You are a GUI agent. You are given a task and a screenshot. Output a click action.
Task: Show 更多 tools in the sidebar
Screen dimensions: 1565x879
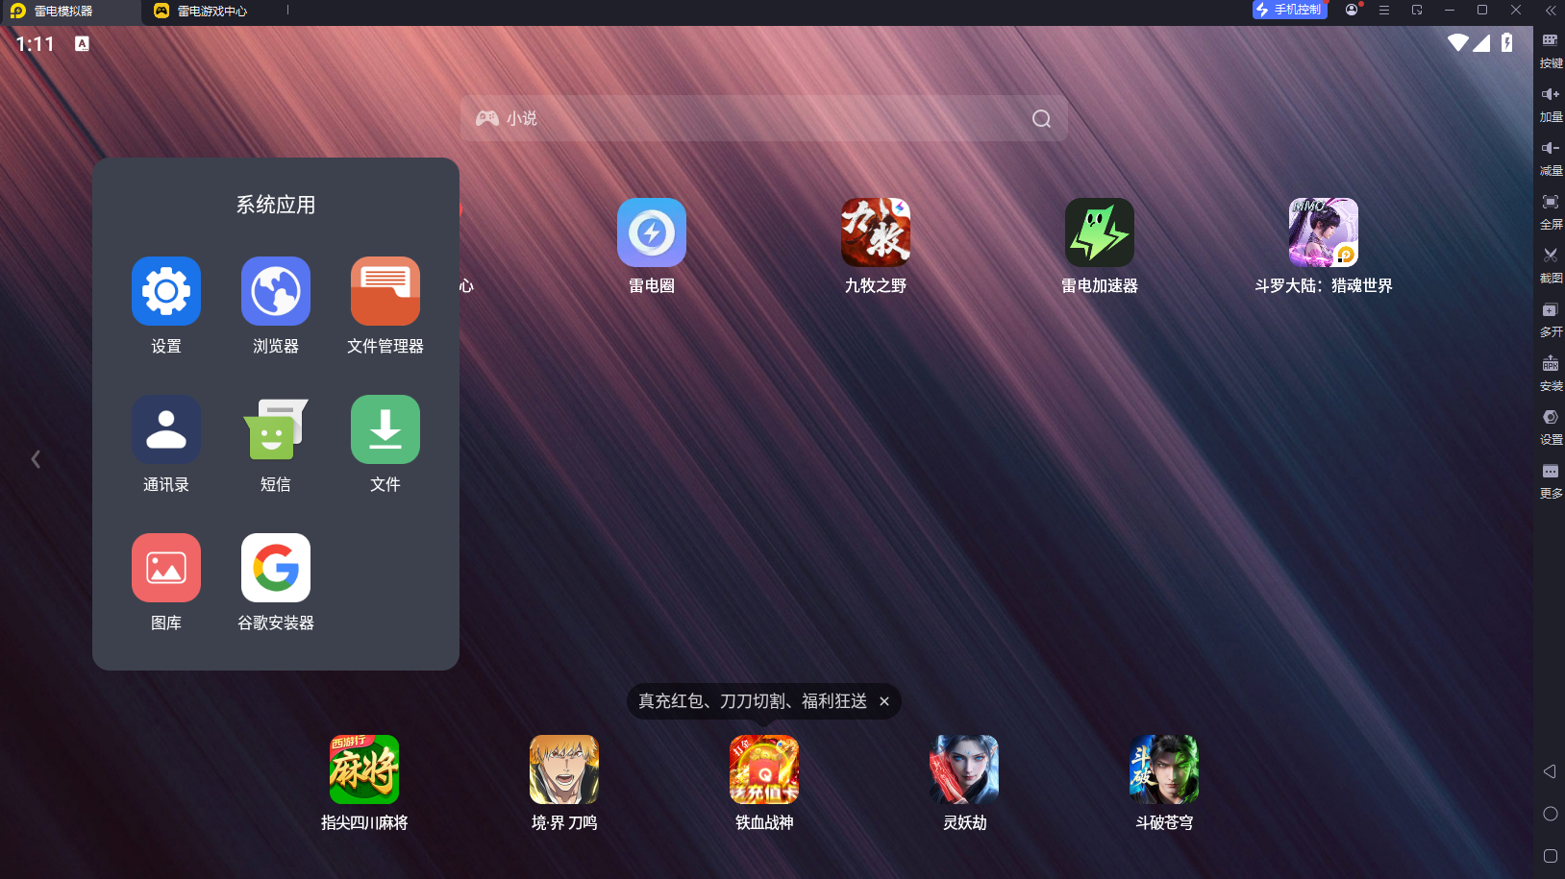click(x=1551, y=480)
